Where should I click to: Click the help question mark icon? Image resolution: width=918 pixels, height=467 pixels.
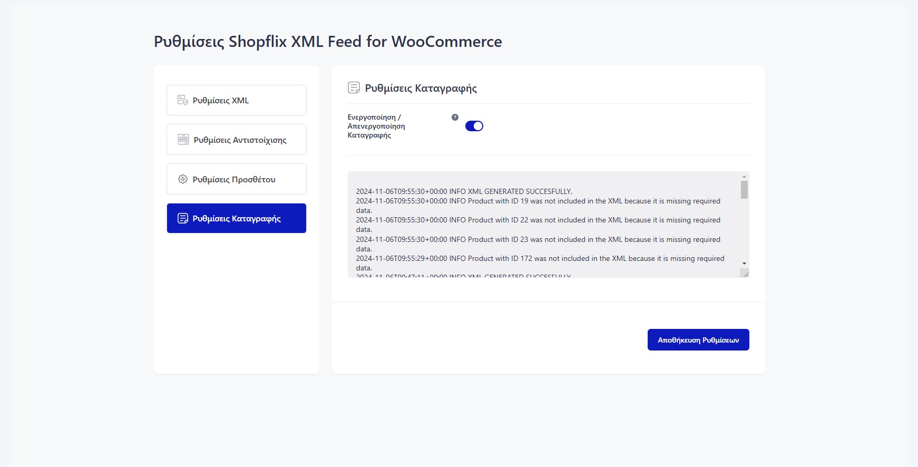click(455, 118)
